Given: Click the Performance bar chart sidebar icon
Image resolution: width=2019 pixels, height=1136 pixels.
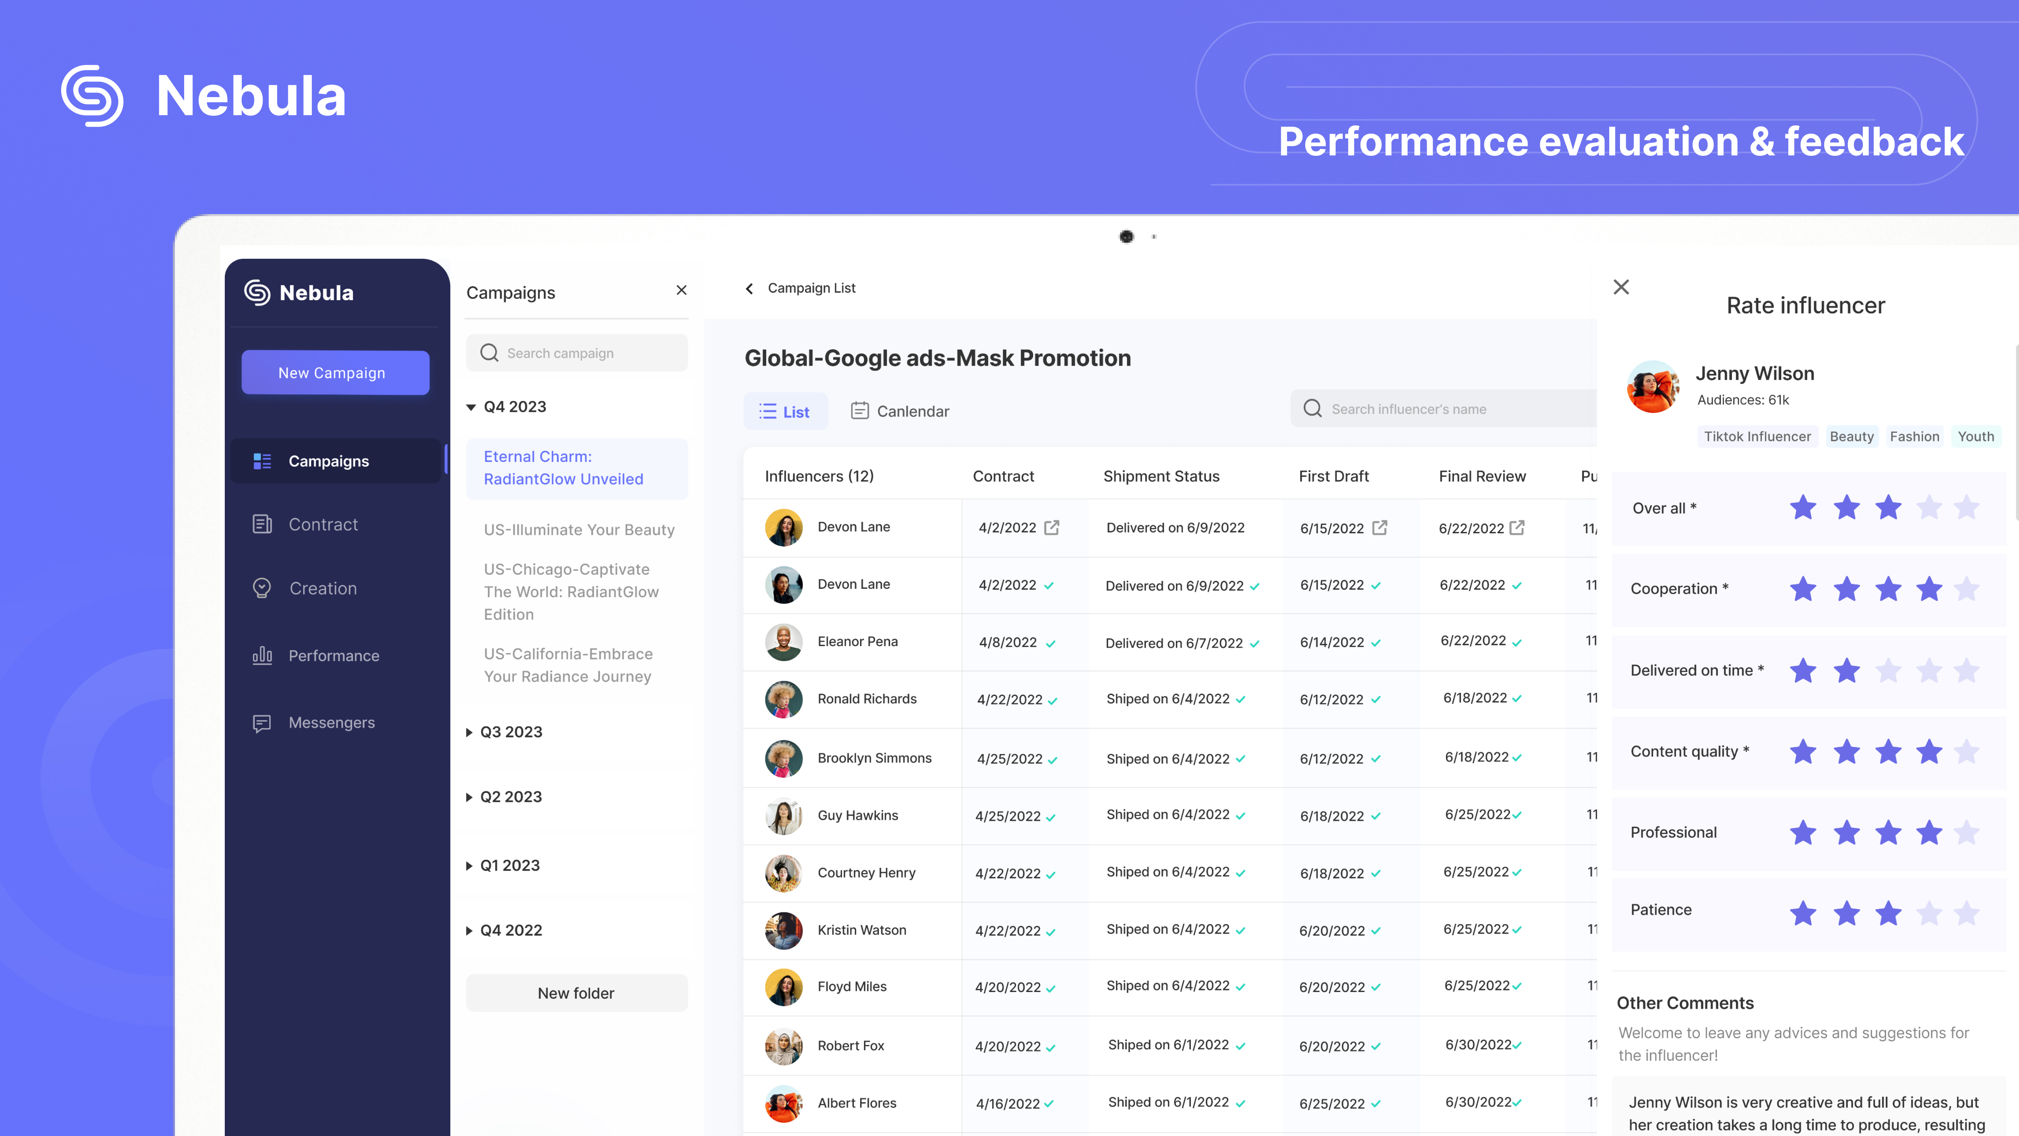Looking at the screenshot, I should [x=262, y=656].
